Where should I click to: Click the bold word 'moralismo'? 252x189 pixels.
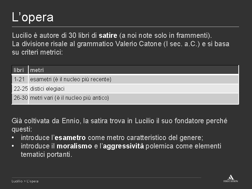[74, 146]
